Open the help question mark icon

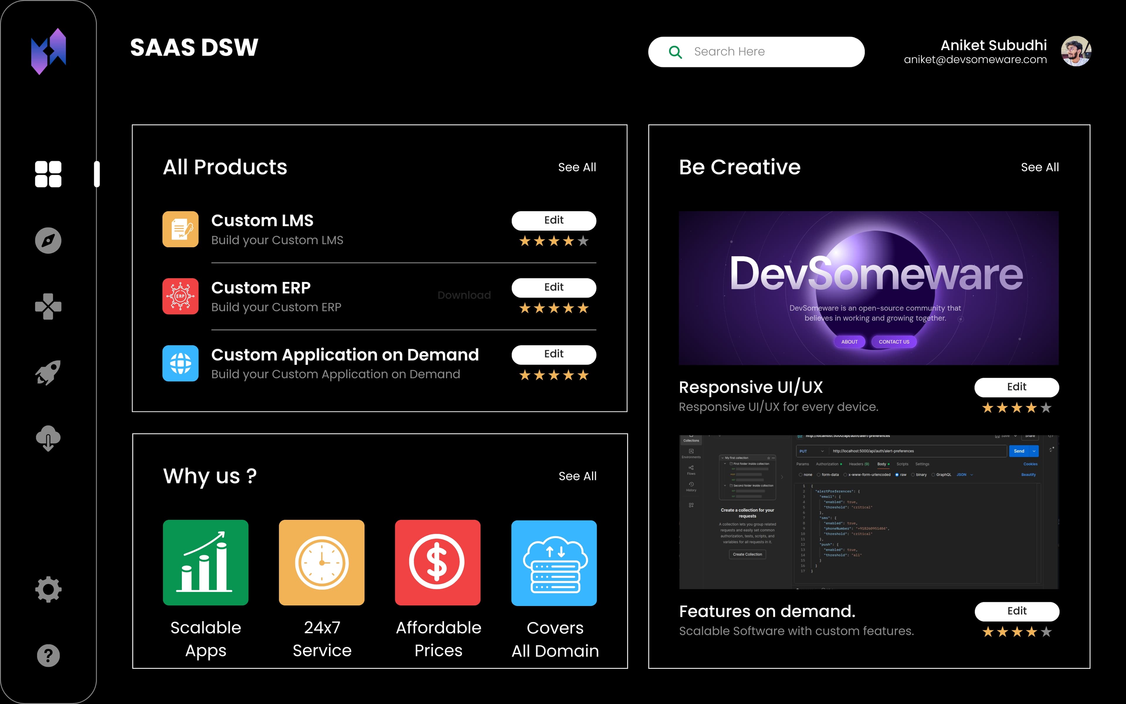[x=48, y=656]
